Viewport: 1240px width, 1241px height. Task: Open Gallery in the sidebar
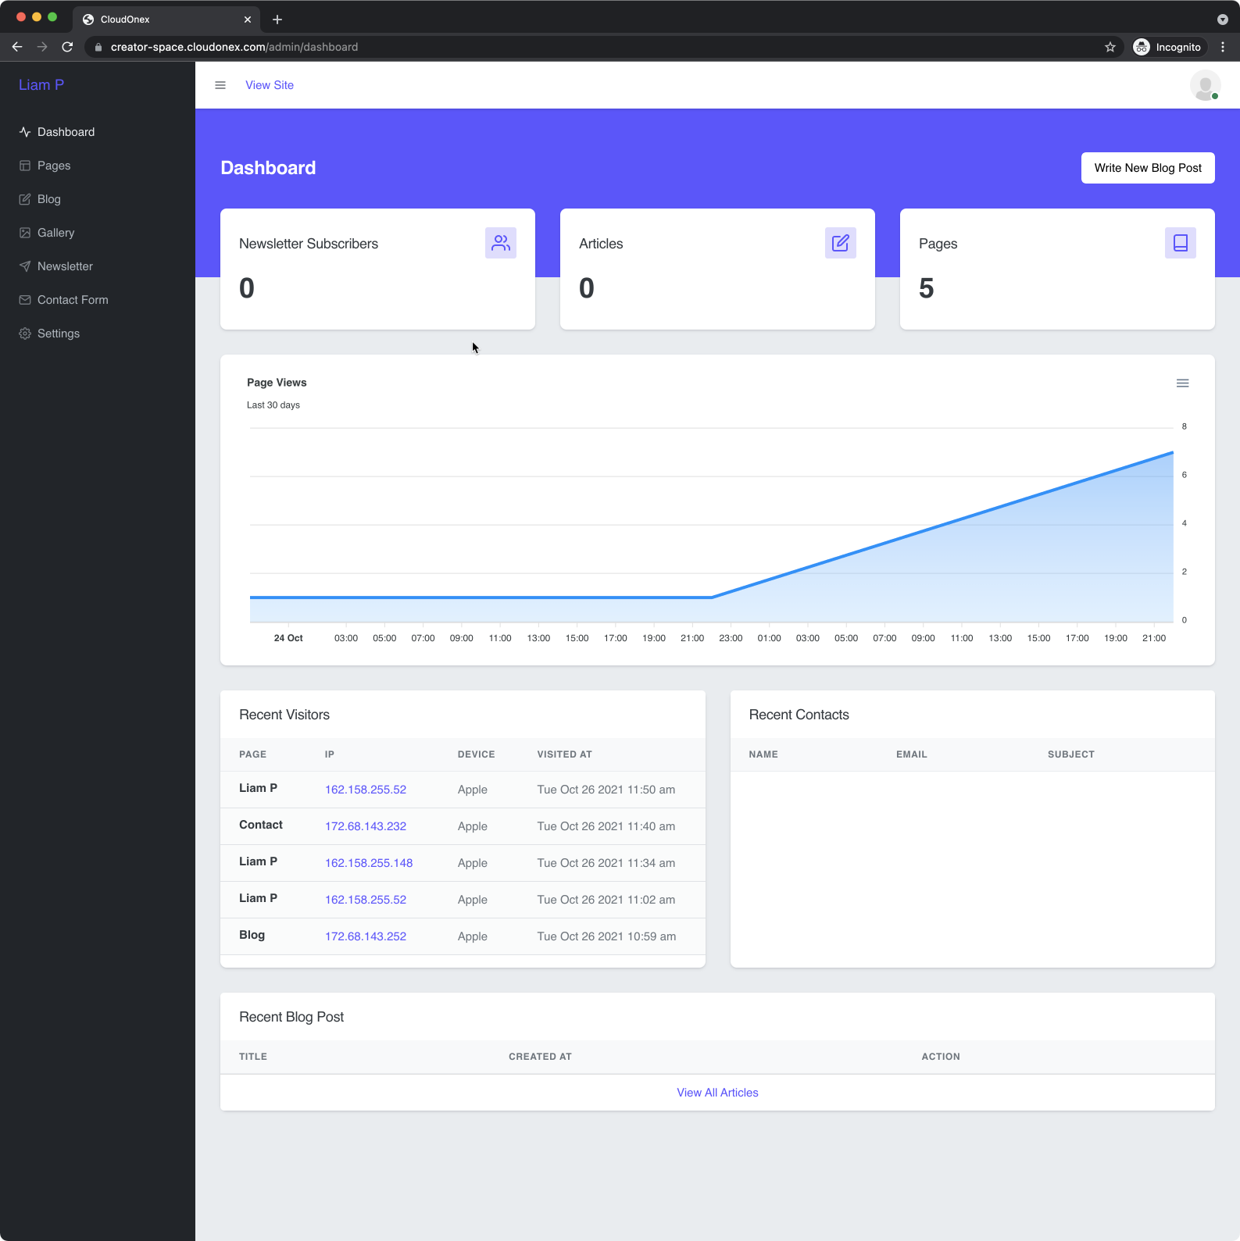(x=56, y=233)
